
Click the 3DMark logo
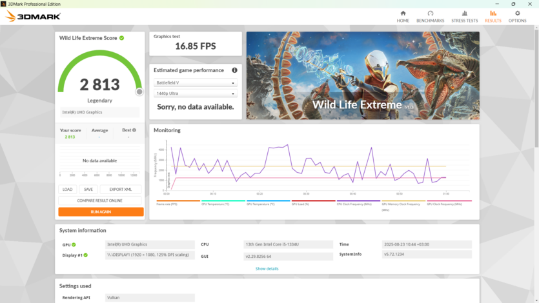pyautogui.click(x=34, y=16)
